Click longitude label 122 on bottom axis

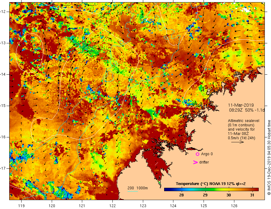coord(112,206)
